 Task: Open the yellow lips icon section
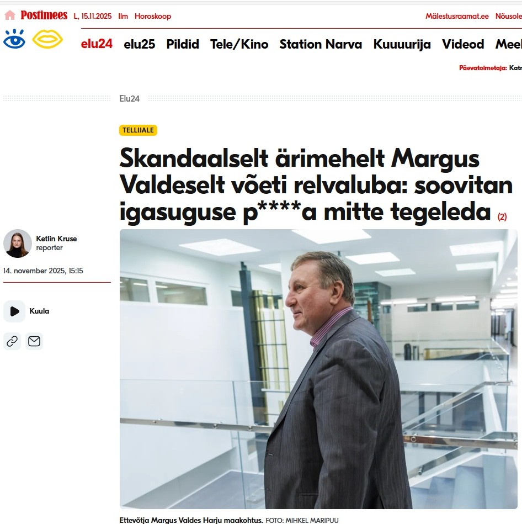[x=47, y=39]
